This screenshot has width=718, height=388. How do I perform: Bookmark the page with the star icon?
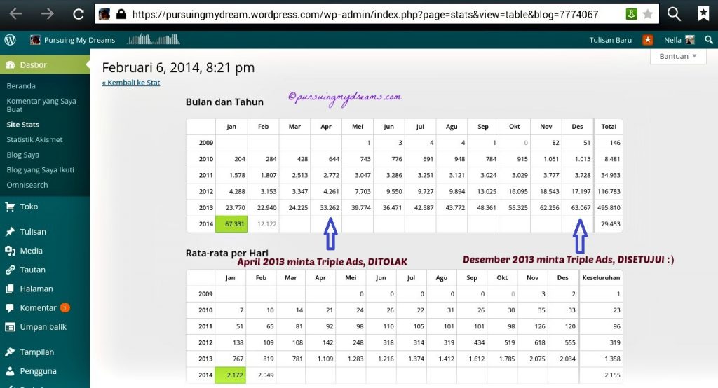tap(647, 14)
